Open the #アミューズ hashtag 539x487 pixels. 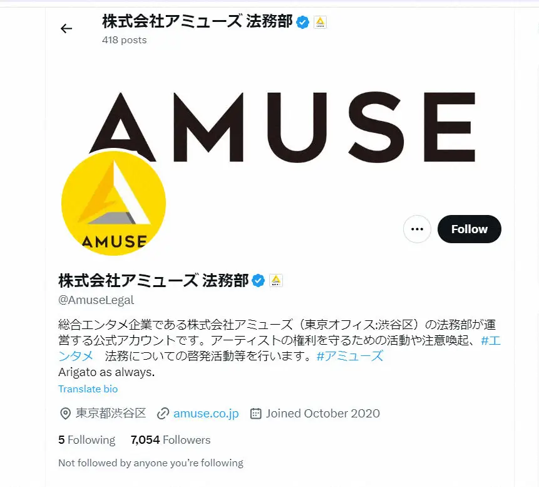click(349, 356)
